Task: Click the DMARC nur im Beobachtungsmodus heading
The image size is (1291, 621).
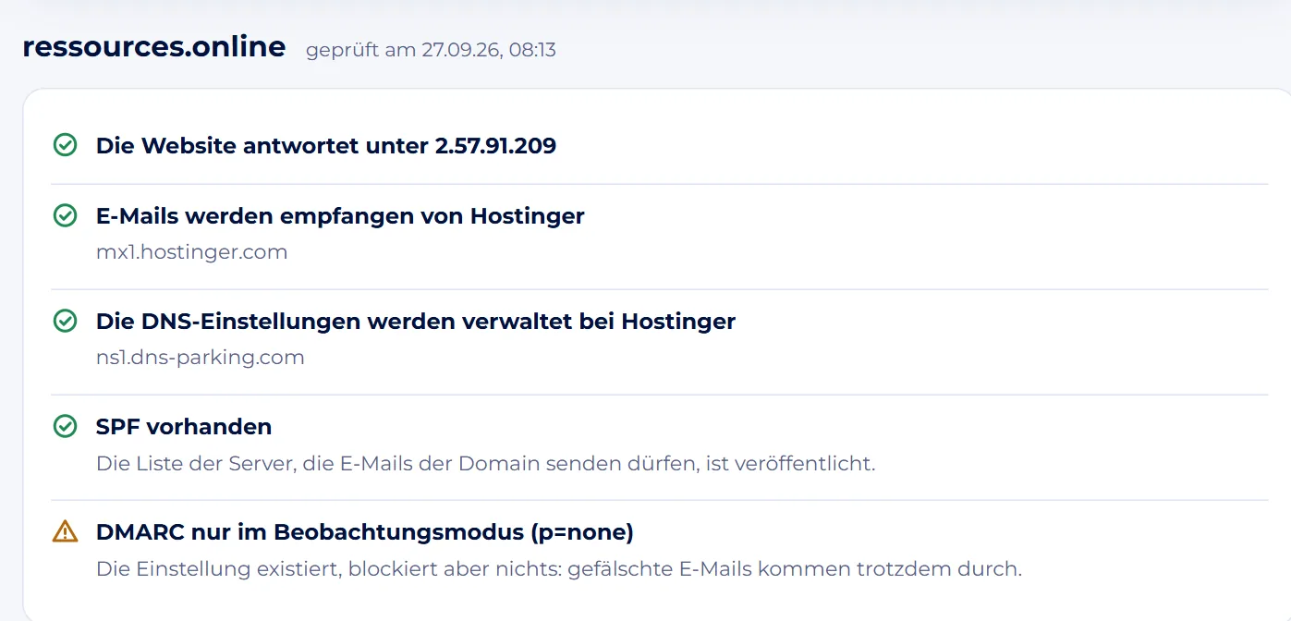Action: (x=365, y=532)
